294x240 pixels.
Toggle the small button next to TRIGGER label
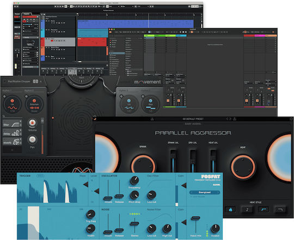click(x=40, y=176)
